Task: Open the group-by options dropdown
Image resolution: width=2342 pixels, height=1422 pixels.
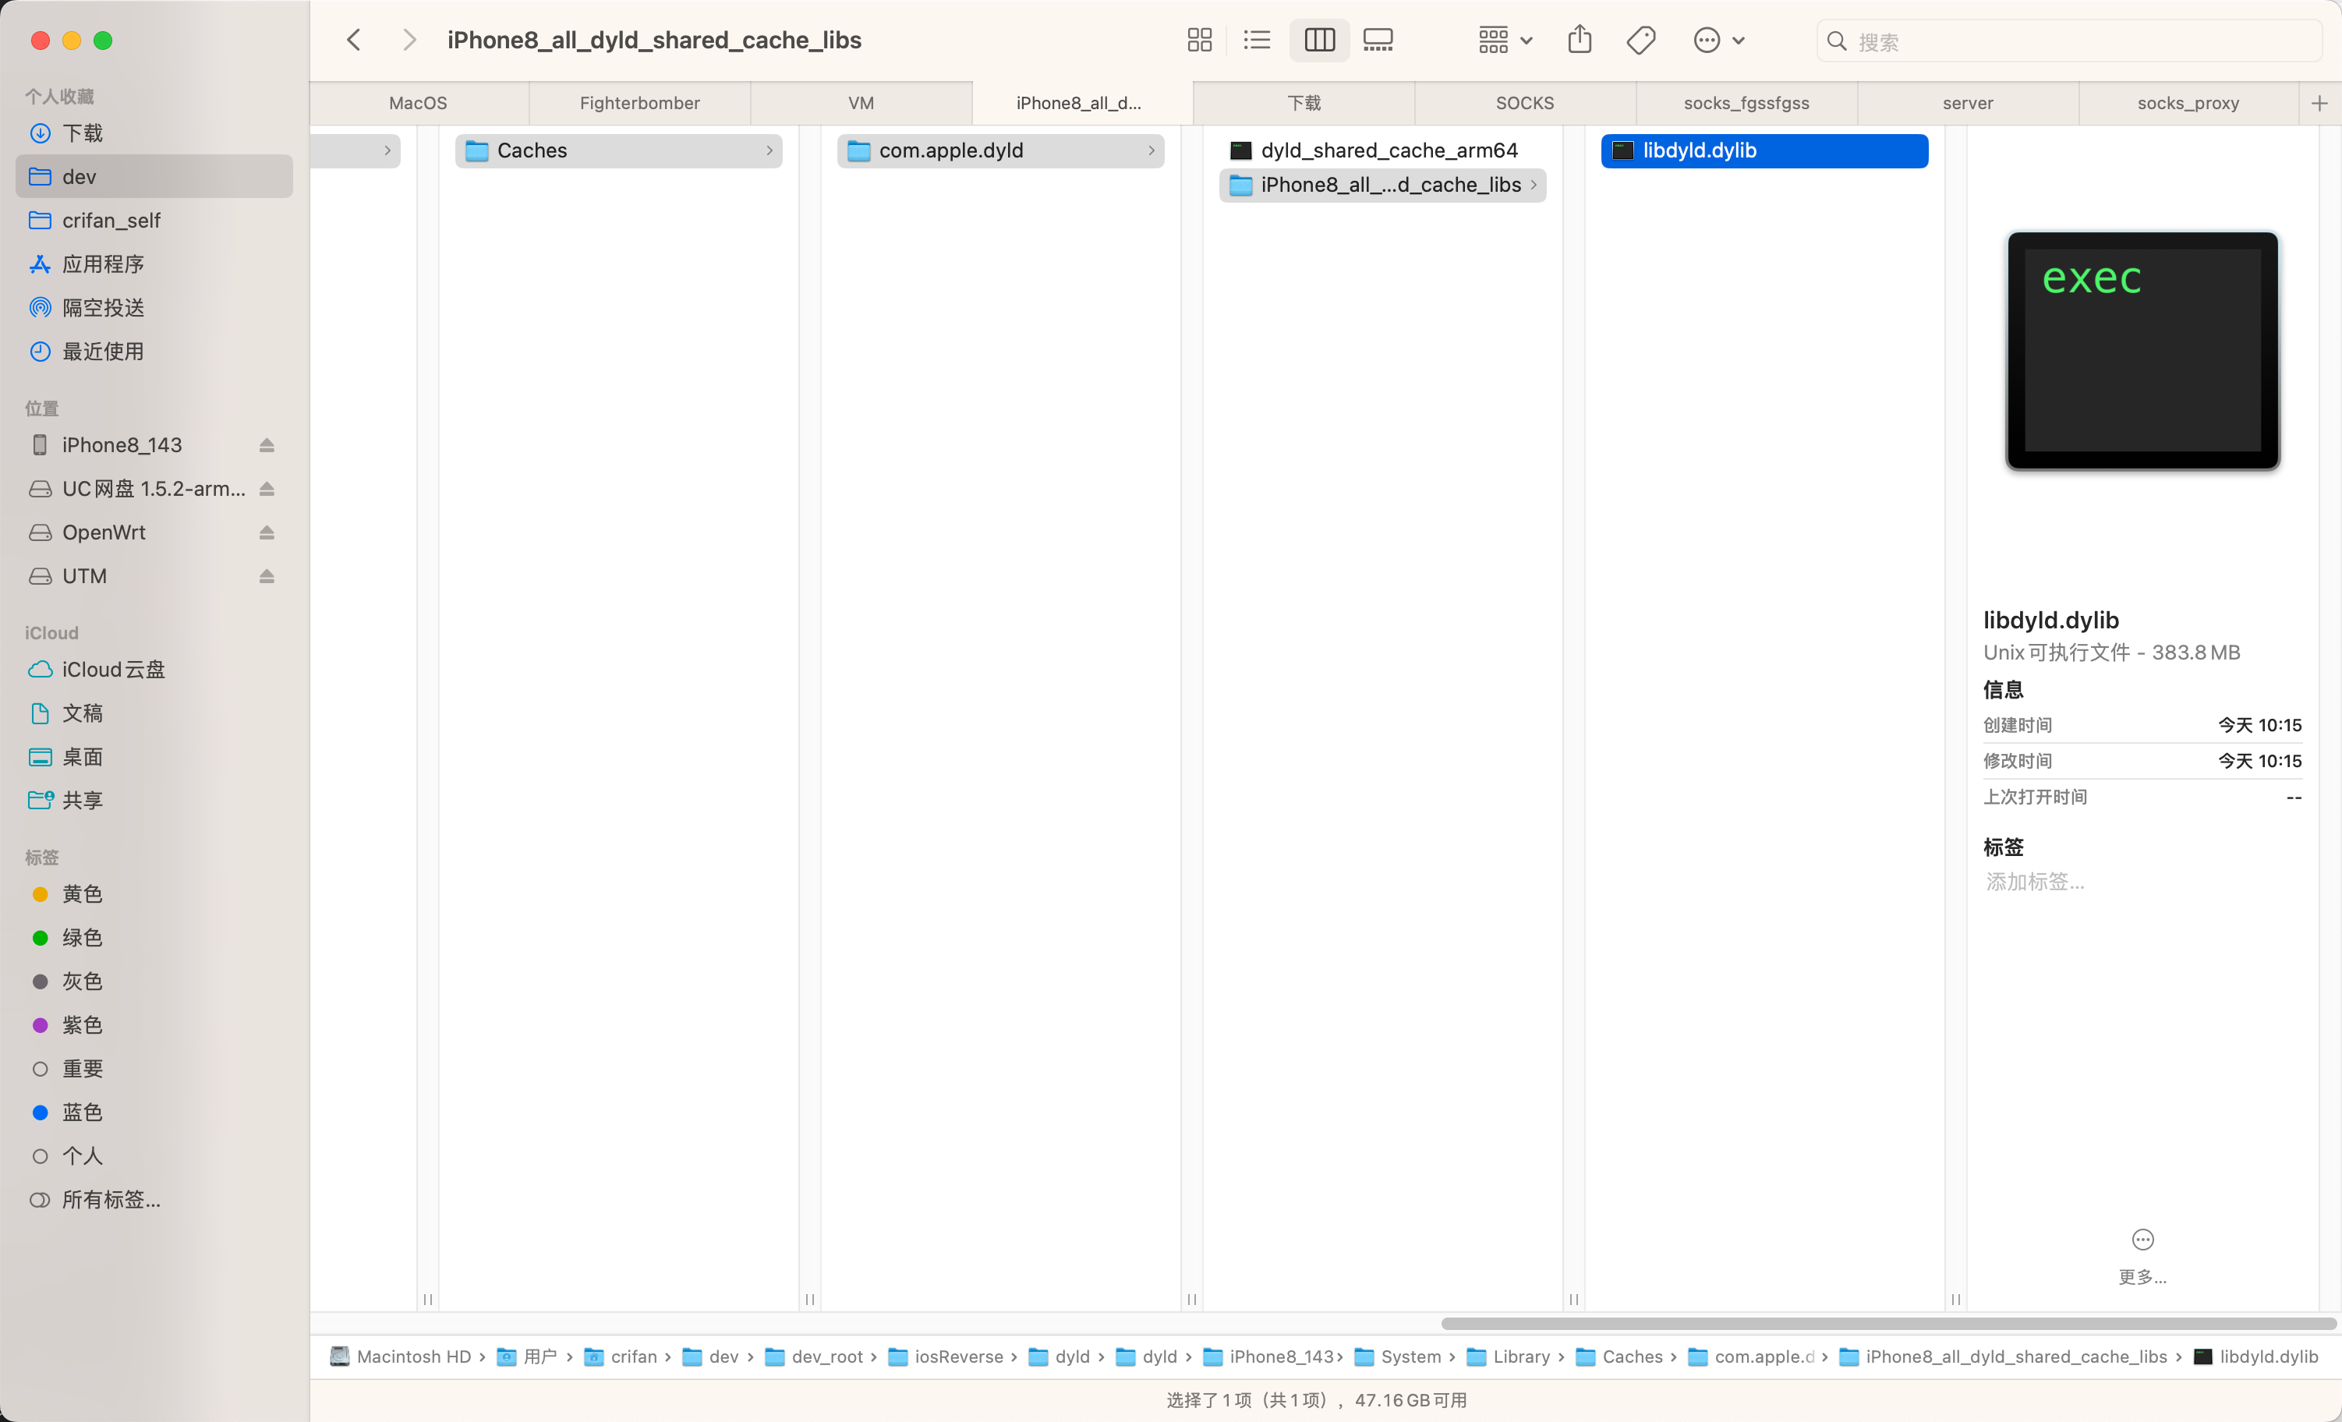Action: click(x=1505, y=40)
